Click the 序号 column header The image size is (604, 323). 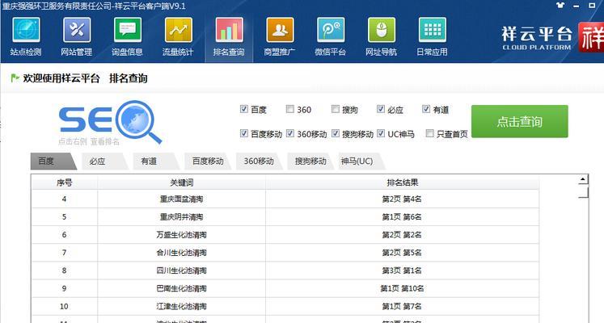[65, 183]
